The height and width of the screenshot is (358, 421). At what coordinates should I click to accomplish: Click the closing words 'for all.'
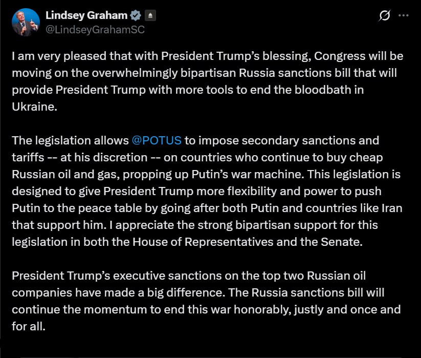click(29, 326)
